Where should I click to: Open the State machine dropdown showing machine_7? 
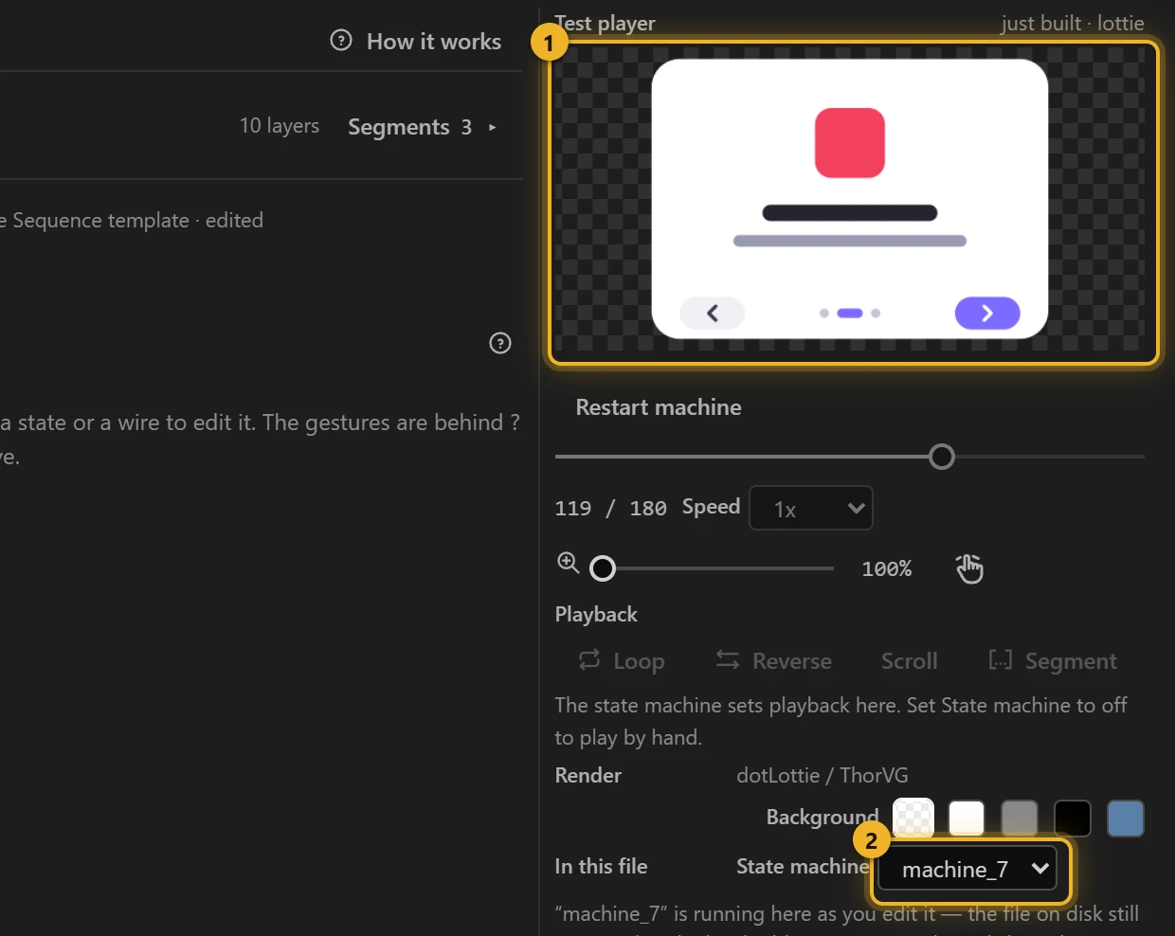pyautogui.click(x=967, y=870)
